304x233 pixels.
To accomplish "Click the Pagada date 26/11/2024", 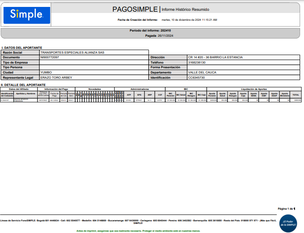I will click(x=164, y=36).
